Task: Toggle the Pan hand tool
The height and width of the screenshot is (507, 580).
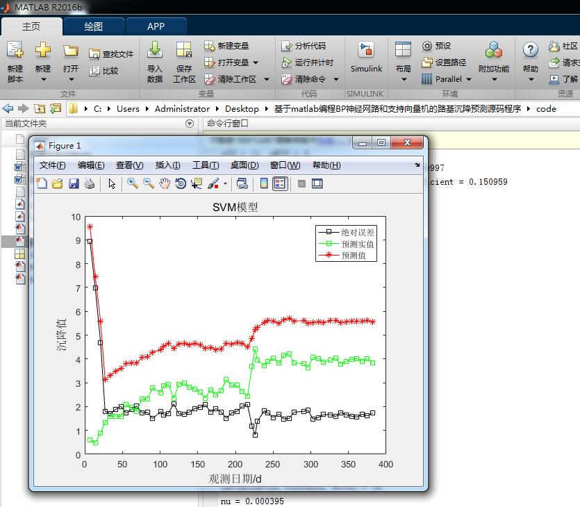Action: coord(165,183)
